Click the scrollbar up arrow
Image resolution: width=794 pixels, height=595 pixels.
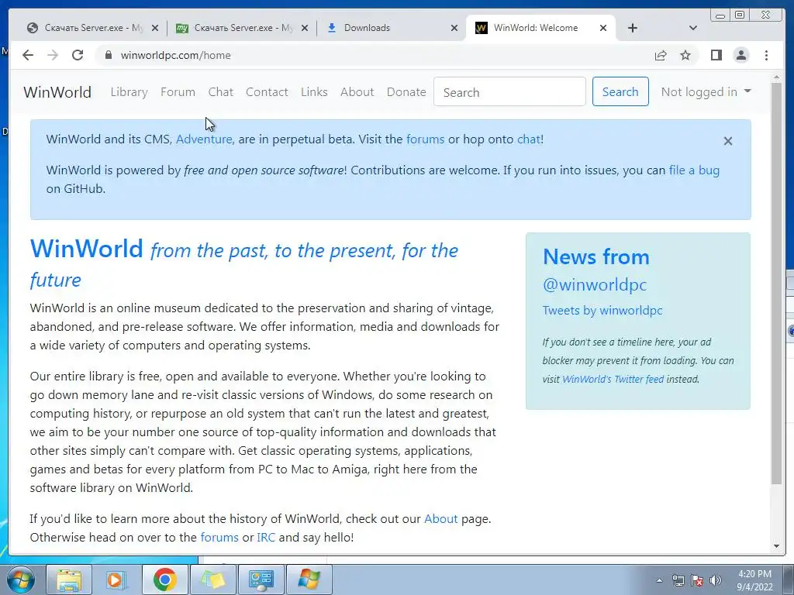pos(776,78)
